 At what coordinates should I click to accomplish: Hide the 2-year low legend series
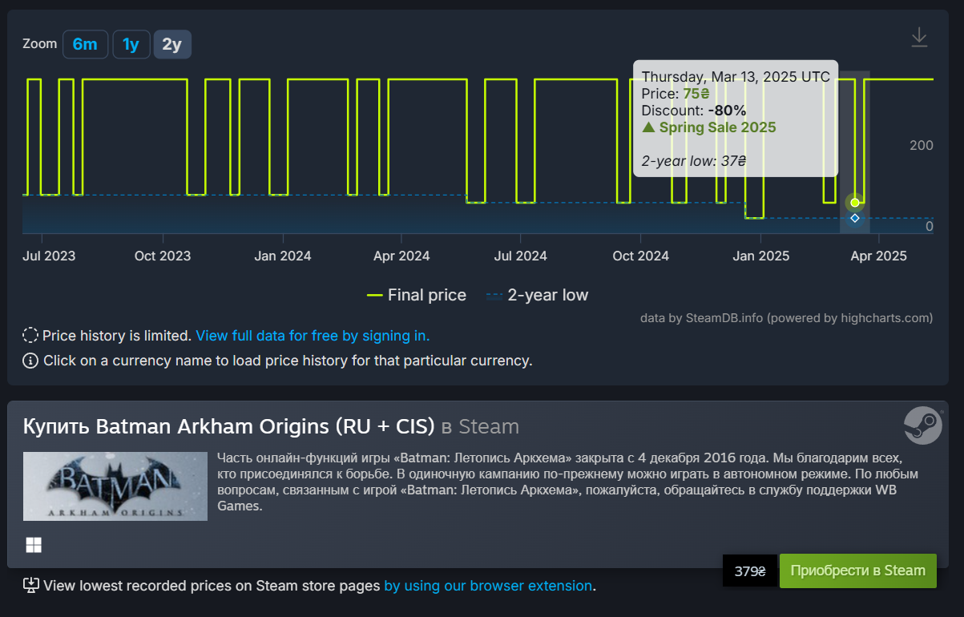point(537,295)
